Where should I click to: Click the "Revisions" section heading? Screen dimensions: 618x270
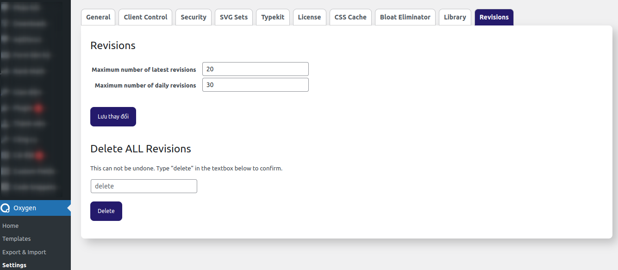pos(113,45)
